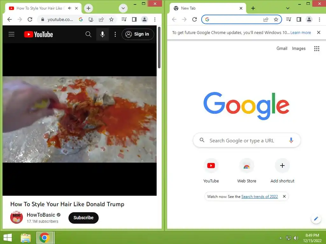Image resolution: width=326 pixels, height=244 pixels.
Task: Open profile icon in YouTube window
Action: 145,19
